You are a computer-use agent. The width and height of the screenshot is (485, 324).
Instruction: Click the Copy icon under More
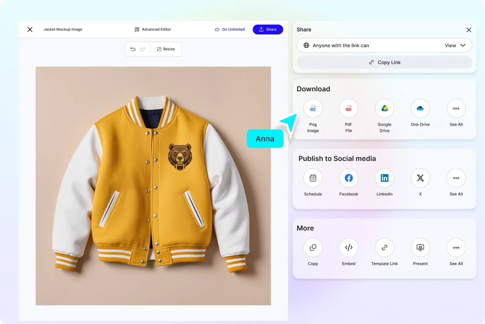(313, 247)
